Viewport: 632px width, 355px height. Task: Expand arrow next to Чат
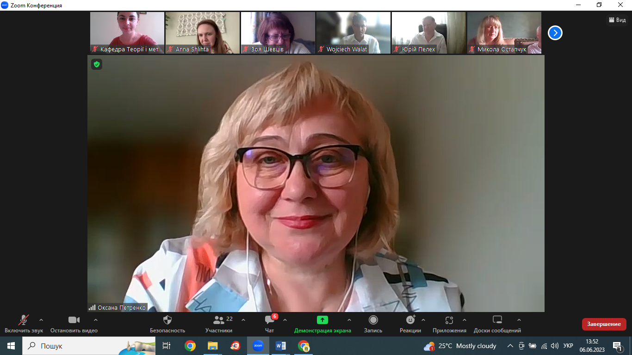[285, 320]
